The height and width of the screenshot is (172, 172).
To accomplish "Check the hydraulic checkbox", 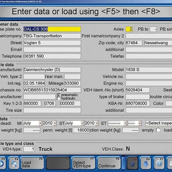I will coord(59,98).
